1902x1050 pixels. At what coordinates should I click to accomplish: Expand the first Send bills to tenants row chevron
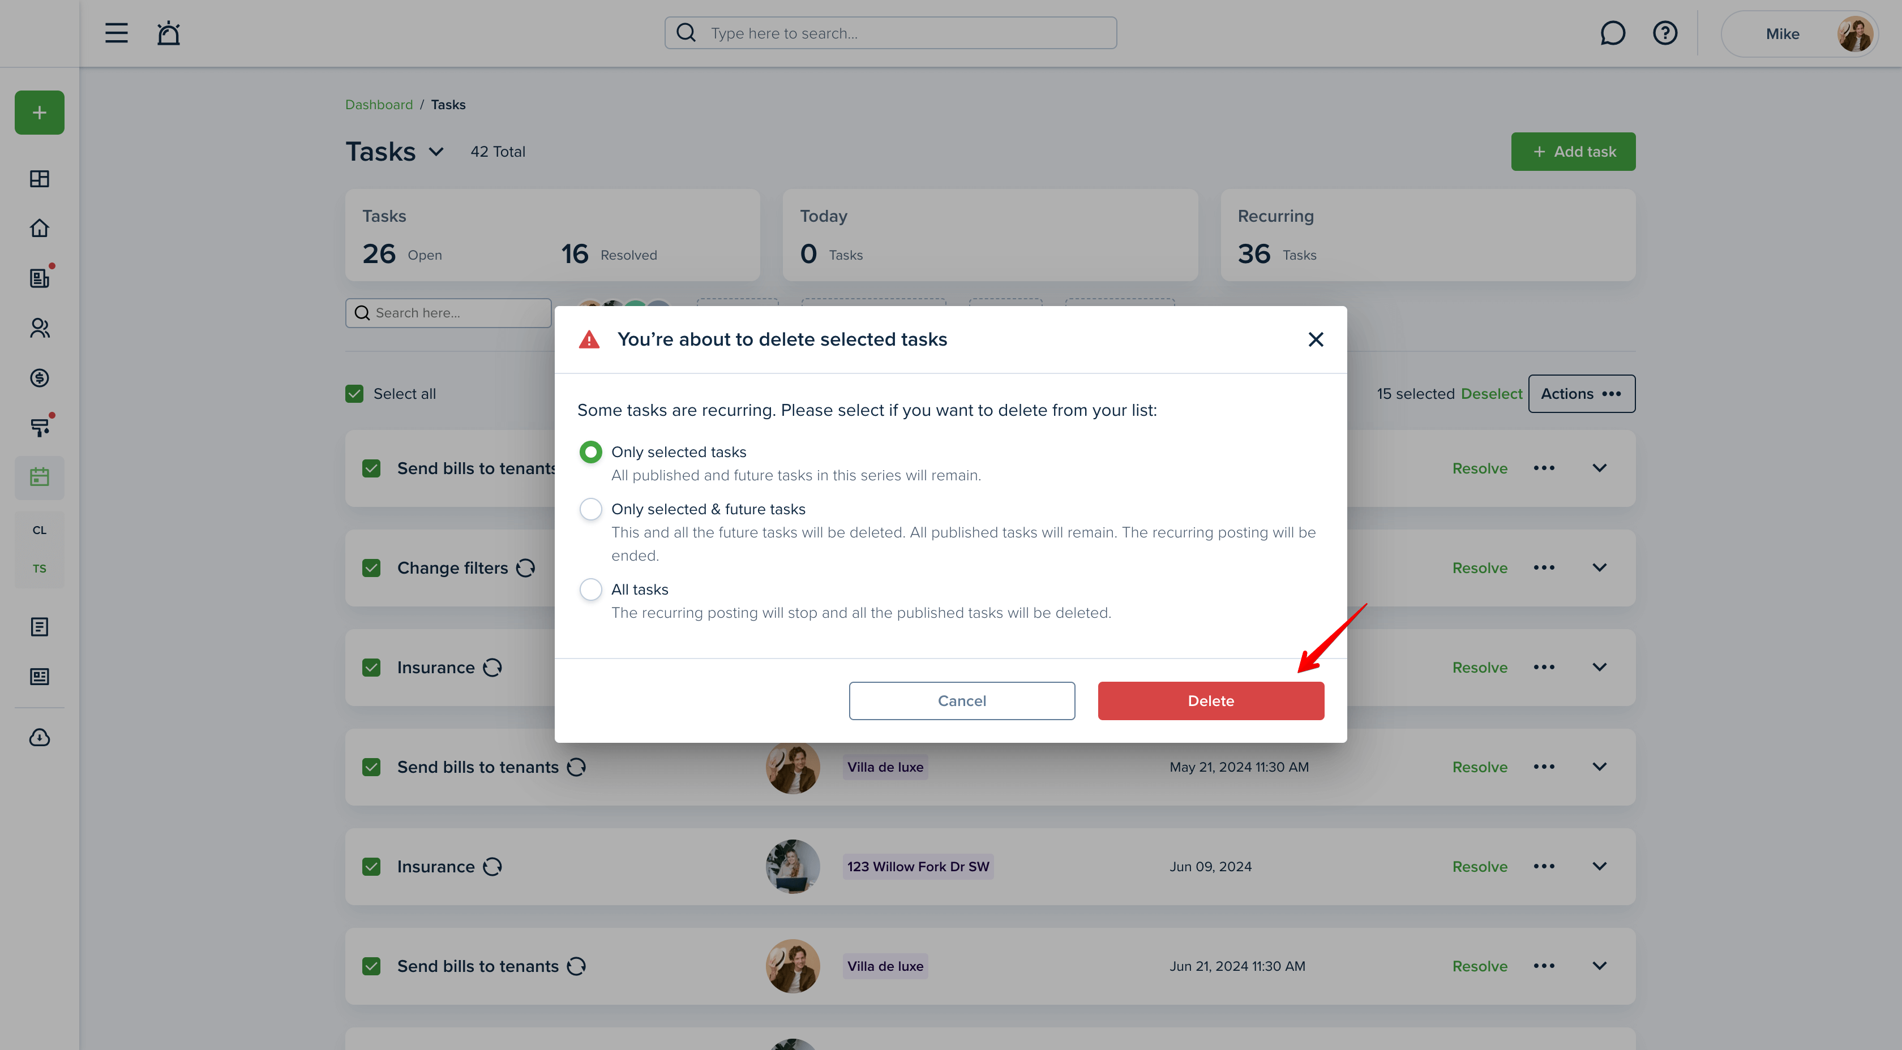coord(1599,468)
